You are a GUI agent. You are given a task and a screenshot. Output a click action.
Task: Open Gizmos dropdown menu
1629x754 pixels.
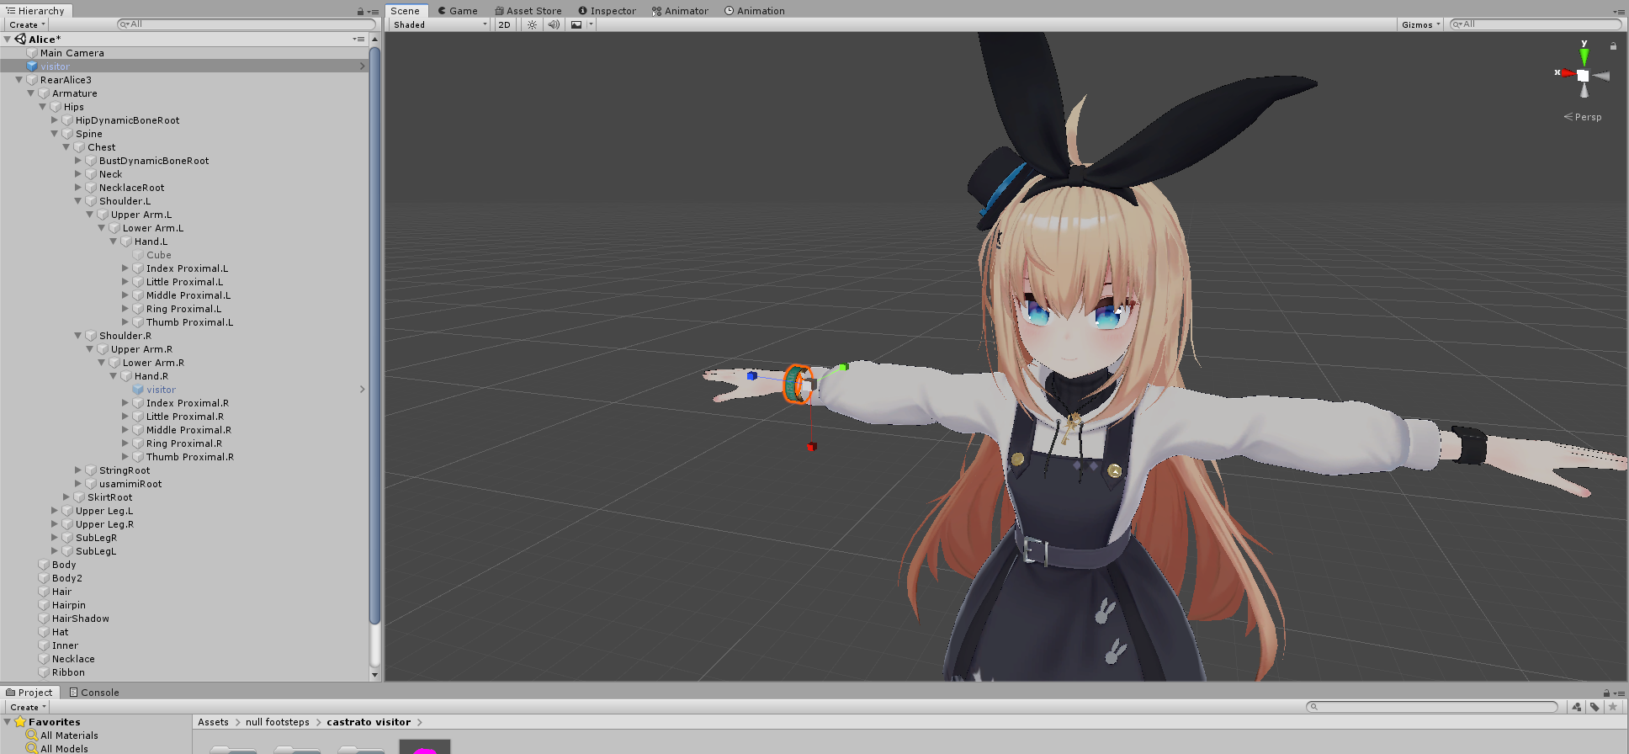[x=1420, y=24]
